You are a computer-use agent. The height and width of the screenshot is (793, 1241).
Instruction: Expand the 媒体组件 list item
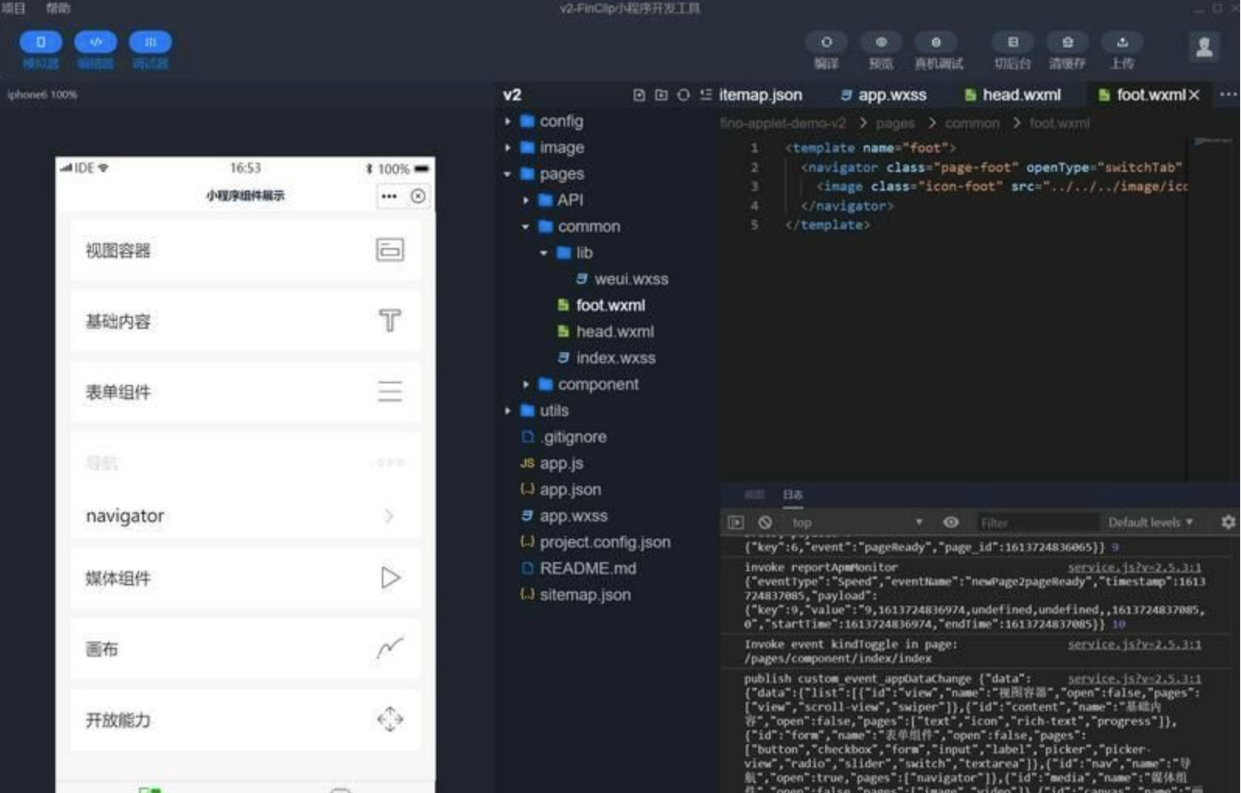245,578
